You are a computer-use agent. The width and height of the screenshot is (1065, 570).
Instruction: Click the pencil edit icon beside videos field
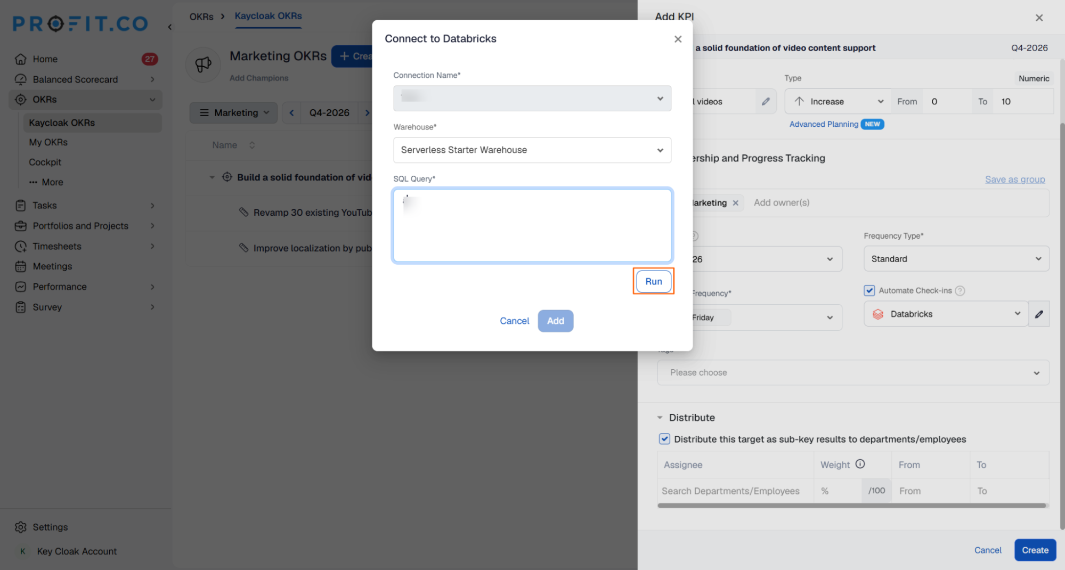coord(766,101)
